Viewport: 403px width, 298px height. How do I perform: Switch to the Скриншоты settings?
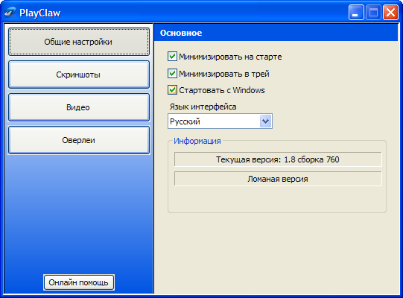click(x=79, y=74)
